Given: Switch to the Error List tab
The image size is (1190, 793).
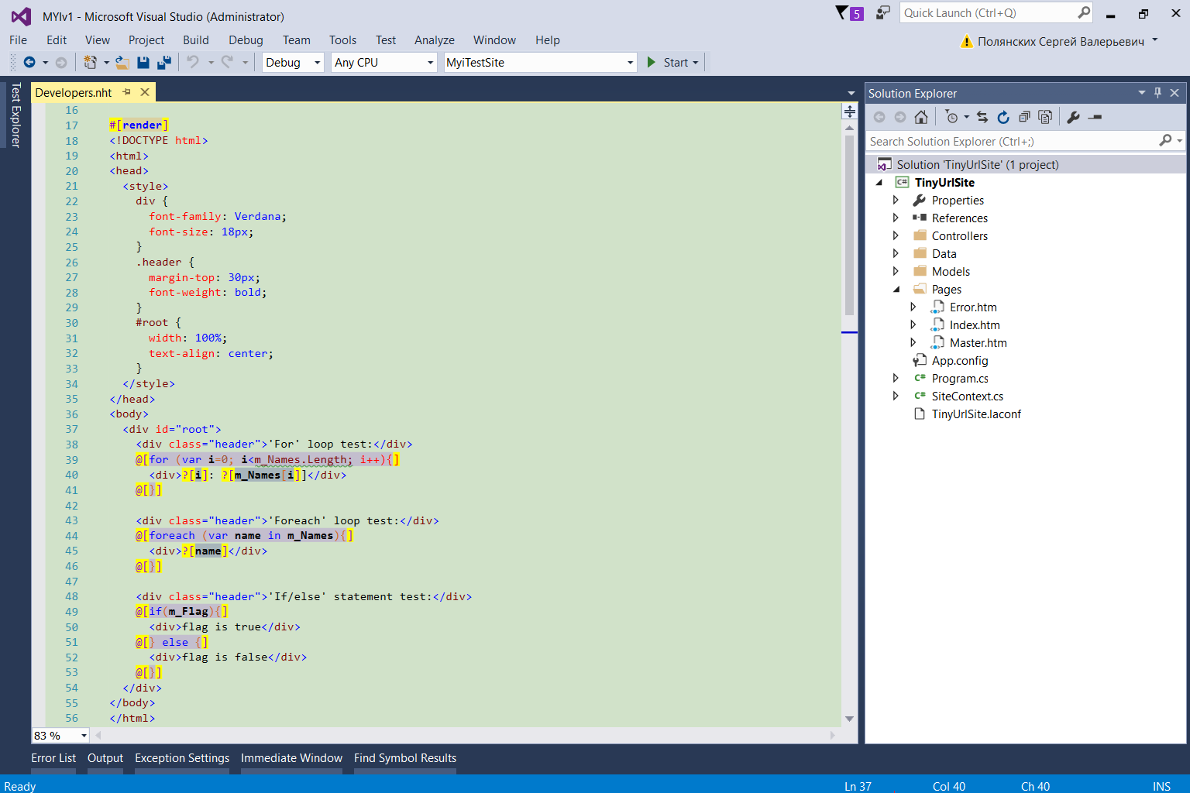Looking at the screenshot, I should (53, 758).
